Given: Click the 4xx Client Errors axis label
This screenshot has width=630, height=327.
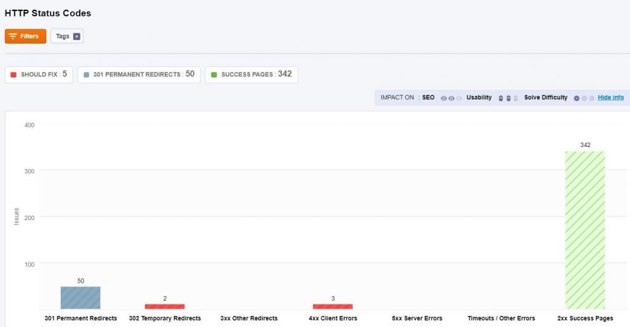Looking at the screenshot, I should (x=333, y=318).
